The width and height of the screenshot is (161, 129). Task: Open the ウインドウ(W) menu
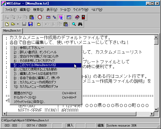(81, 10)
